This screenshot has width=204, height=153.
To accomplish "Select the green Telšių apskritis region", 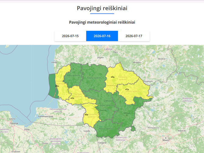I will [x=73, y=75].
